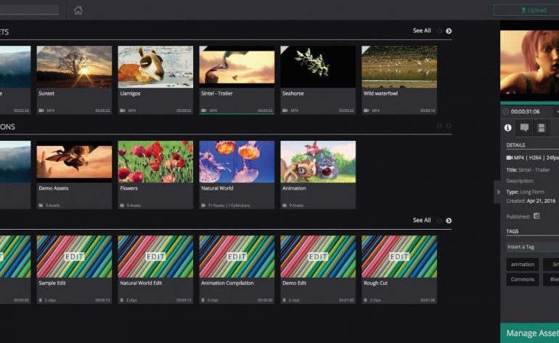Open the Rough Cut edit thumbnail
The height and width of the screenshot is (343, 559).
[x=399, y=257]
